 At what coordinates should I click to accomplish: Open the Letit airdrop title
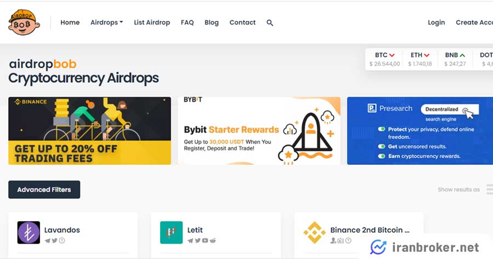click(195, 230)
